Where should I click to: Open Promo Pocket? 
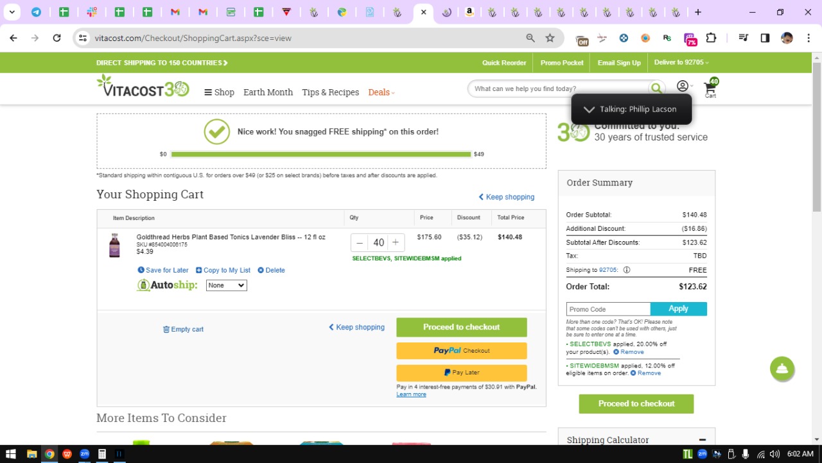[x=562, y=63]
